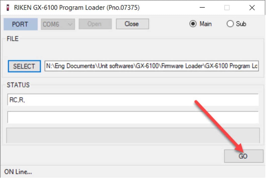This screenshot has height=179, width=266.
Task: Choose the Sub radio option
Action: [x=230, y=24]
